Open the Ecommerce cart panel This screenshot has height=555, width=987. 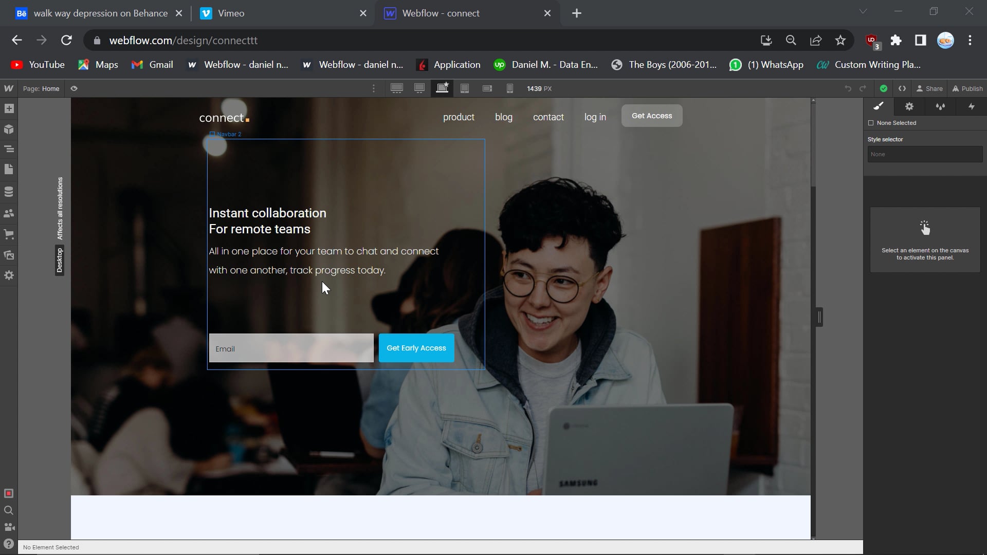click(9, 234)
